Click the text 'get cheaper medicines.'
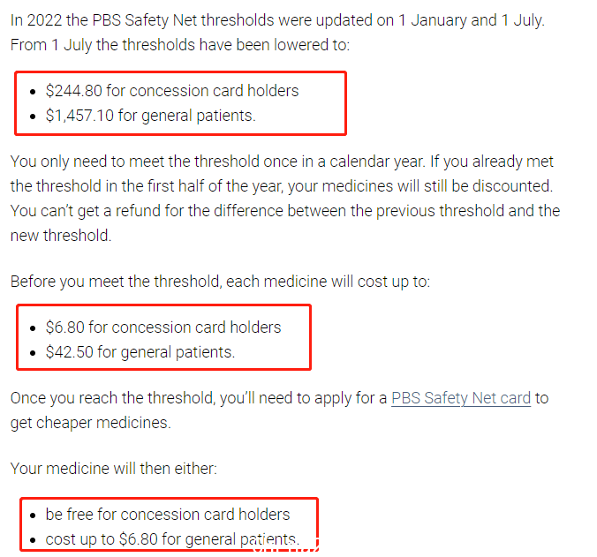Image resolution: width=597 pixels, height=557 pixels. [x=91, y=423]
